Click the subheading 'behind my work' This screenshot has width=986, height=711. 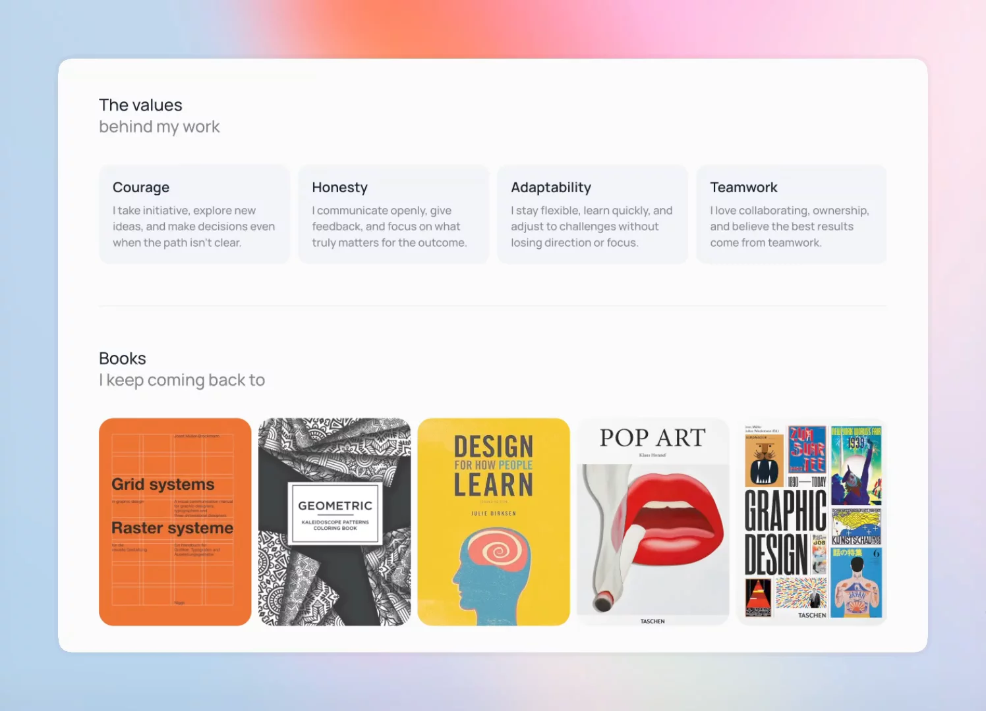tap(159, 127)
